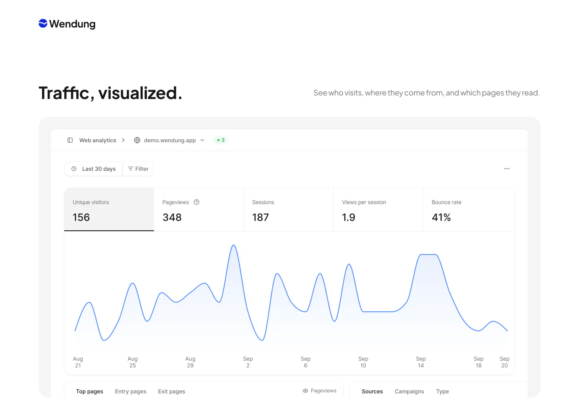Click the breadcrumb chevron after Web analytics
The image size is (579, 412).
(123, 140)
